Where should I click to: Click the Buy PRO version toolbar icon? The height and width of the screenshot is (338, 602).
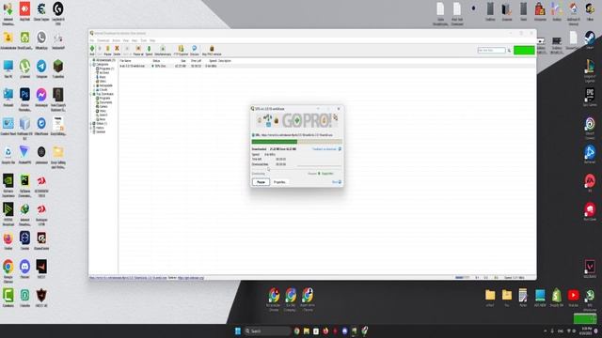212,50
